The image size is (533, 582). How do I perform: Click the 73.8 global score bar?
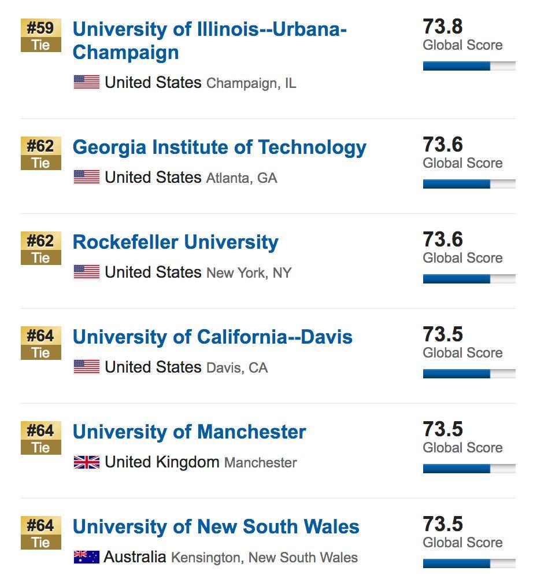pos(469,67)
